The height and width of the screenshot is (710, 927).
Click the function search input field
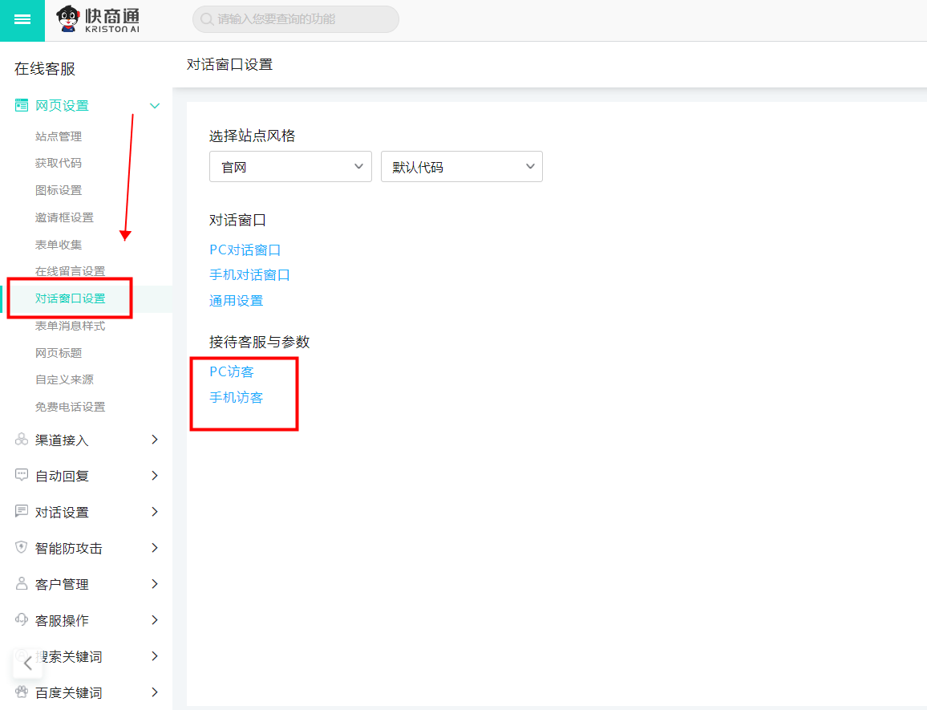[x=296, y=19]
